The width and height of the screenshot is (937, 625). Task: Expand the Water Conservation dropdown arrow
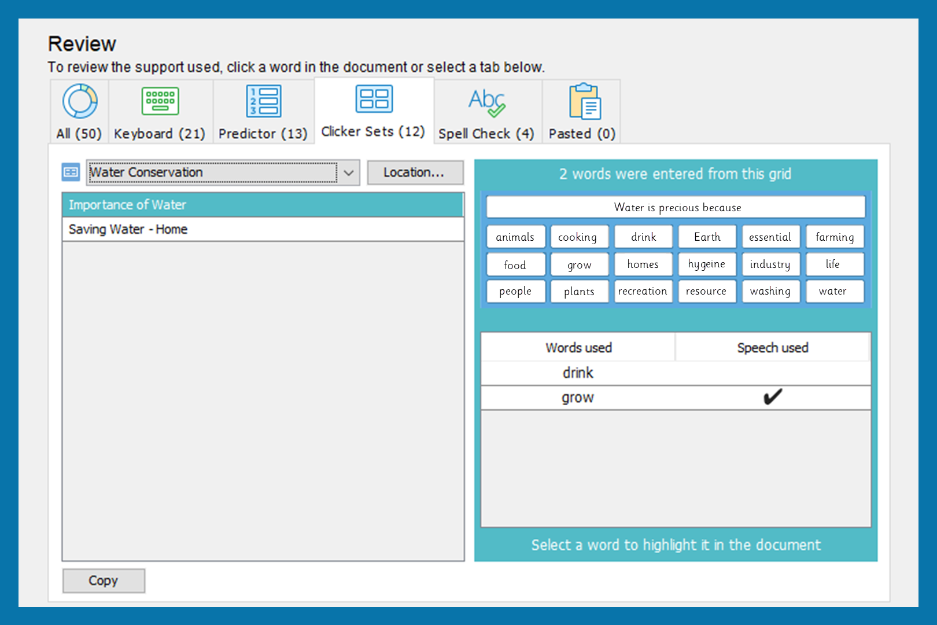click(x=349, y=173)
